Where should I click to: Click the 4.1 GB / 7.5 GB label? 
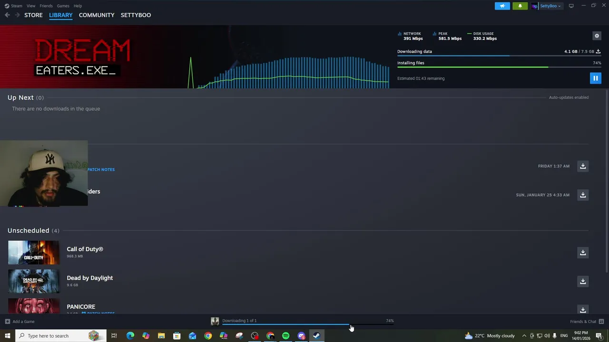point(579,51)
